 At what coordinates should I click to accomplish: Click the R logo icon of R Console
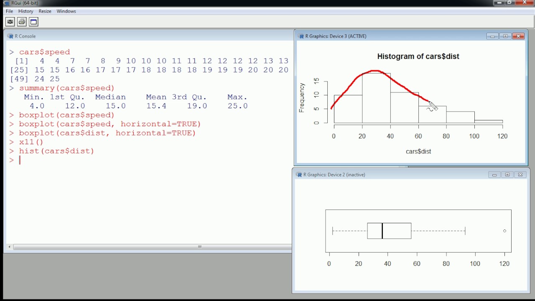click(10, 36)
